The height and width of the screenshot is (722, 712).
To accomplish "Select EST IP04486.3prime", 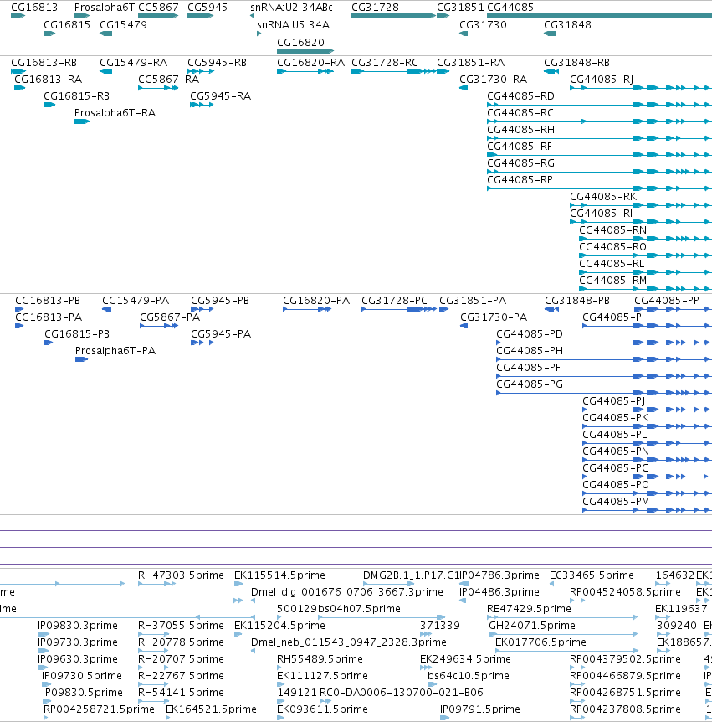I will coord(499,592).
